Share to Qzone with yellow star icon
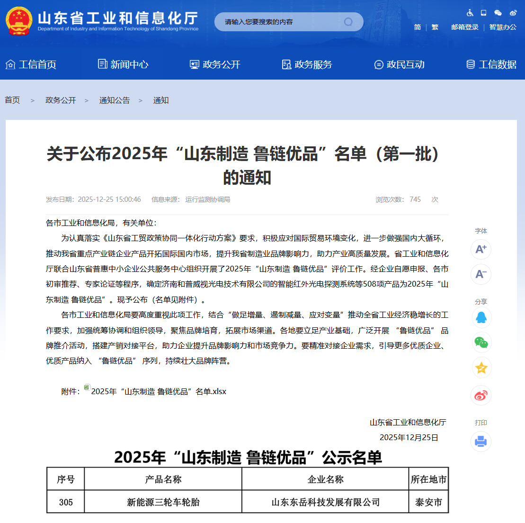The image size is (525, 523). [x=481, y=368]
